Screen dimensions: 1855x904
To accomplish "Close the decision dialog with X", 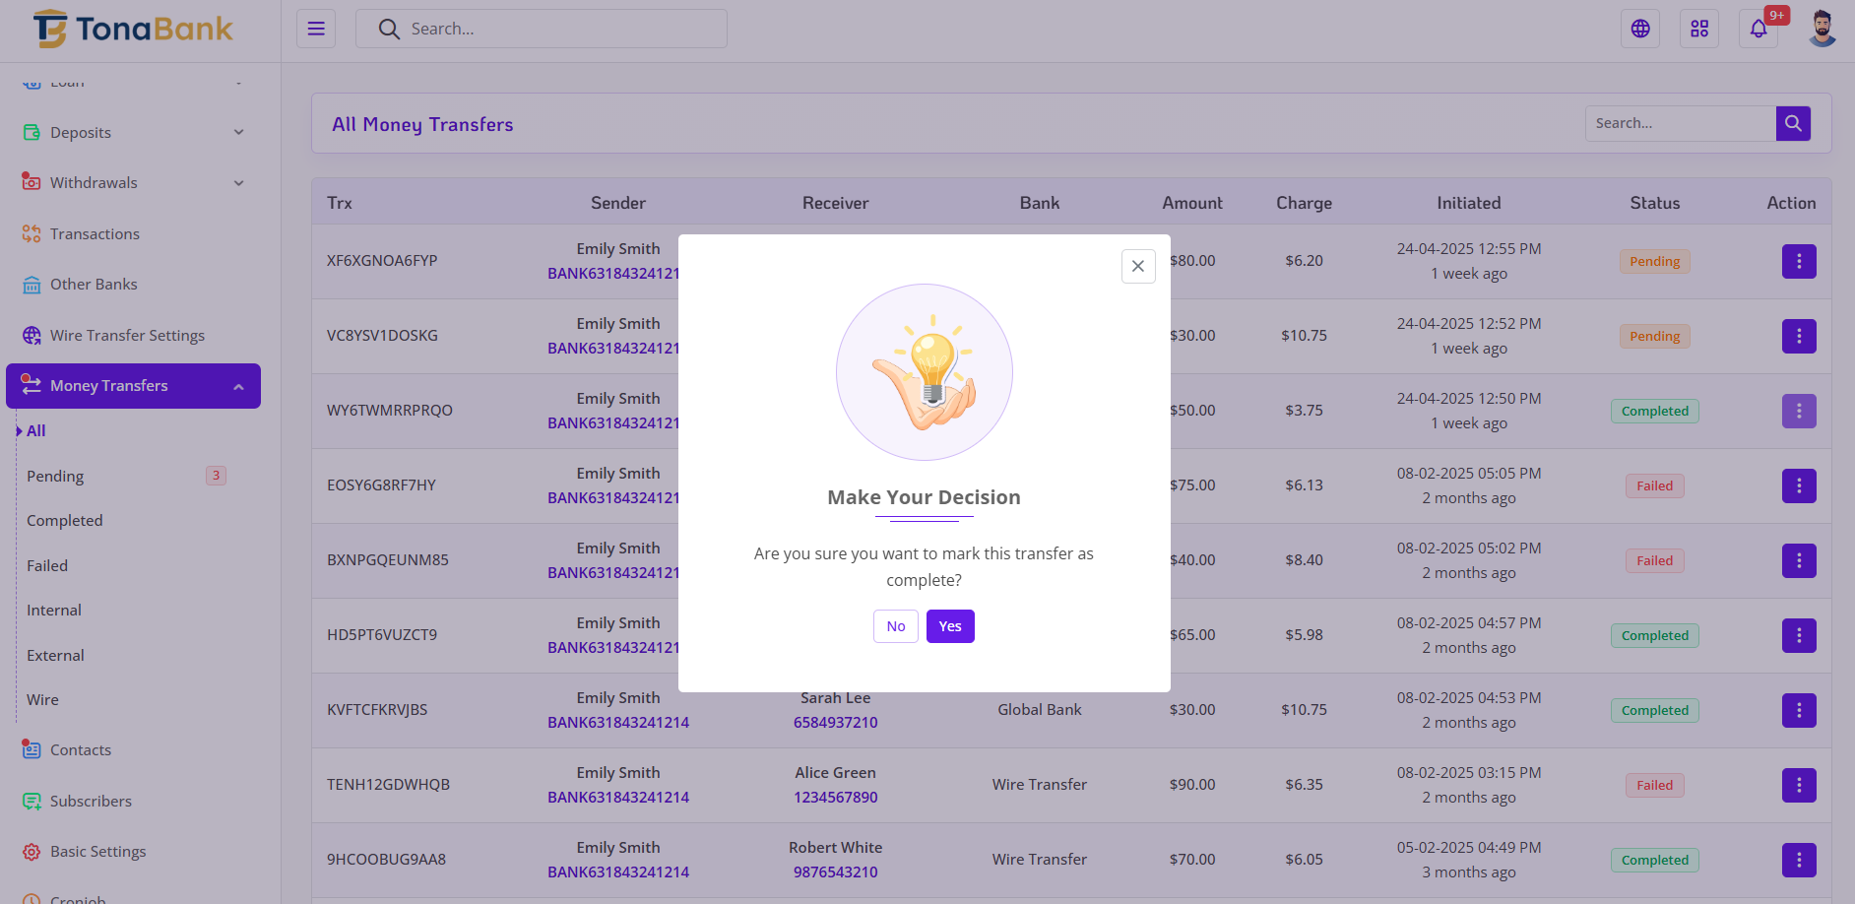I will 1138,266.
